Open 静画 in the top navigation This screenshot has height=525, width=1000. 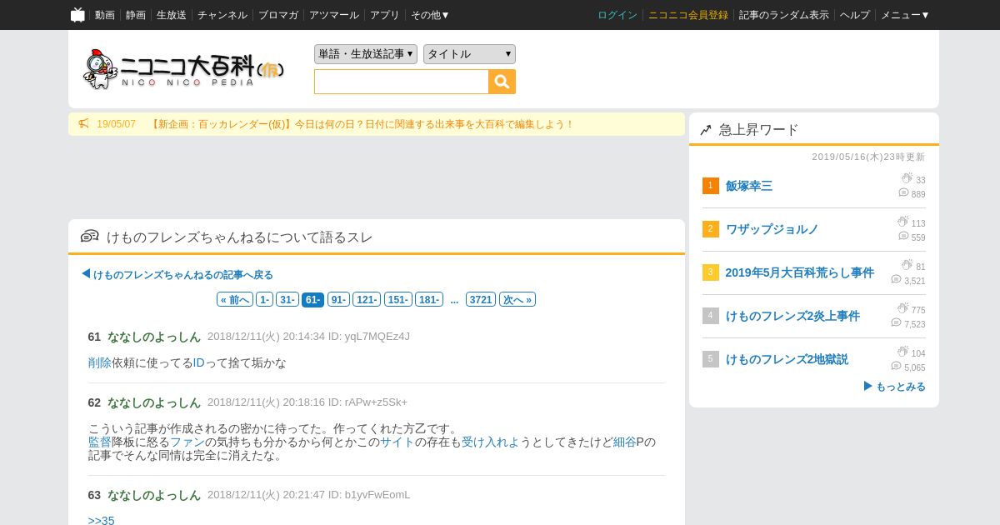(x=136, y=15)
